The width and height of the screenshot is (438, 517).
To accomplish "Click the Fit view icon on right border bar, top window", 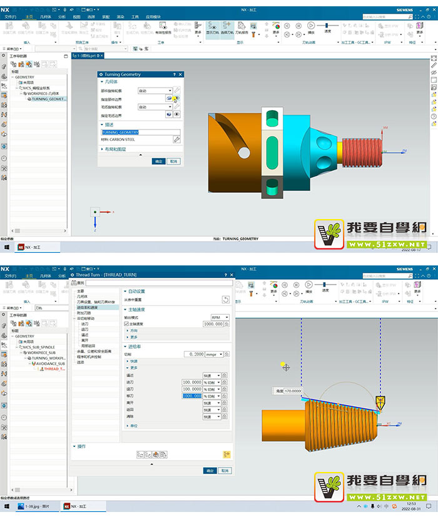I will pyautogui.click(x=434, y=58).
